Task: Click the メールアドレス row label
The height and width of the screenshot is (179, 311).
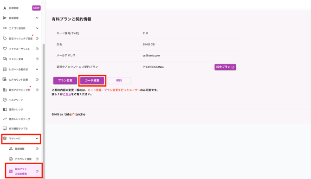Action: (66, 56)
